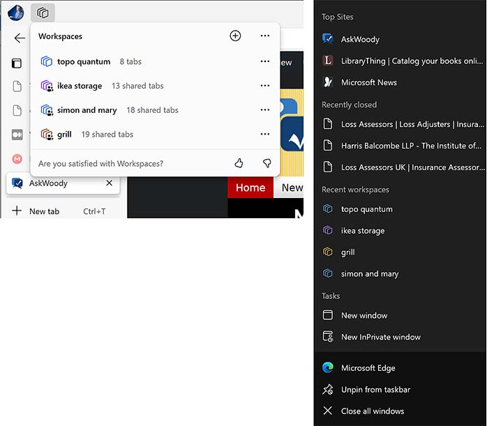Open the Workspaces panel more options

(x=265, y=36)
